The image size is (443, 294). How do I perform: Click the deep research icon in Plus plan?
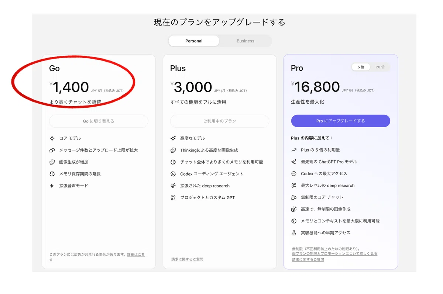(173, 186)
